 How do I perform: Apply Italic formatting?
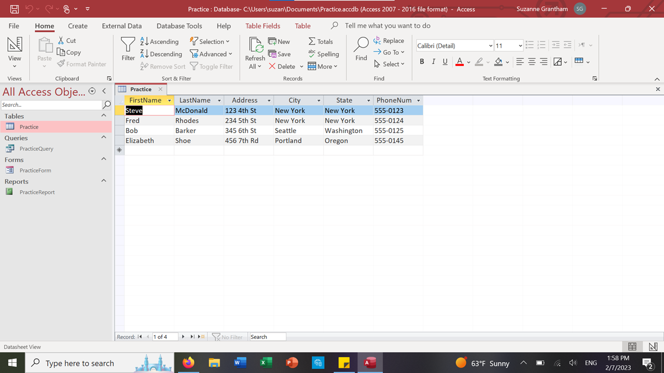click(433, 62)
